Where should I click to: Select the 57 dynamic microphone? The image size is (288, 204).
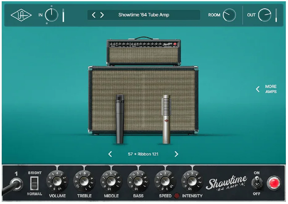click(120, 119)
